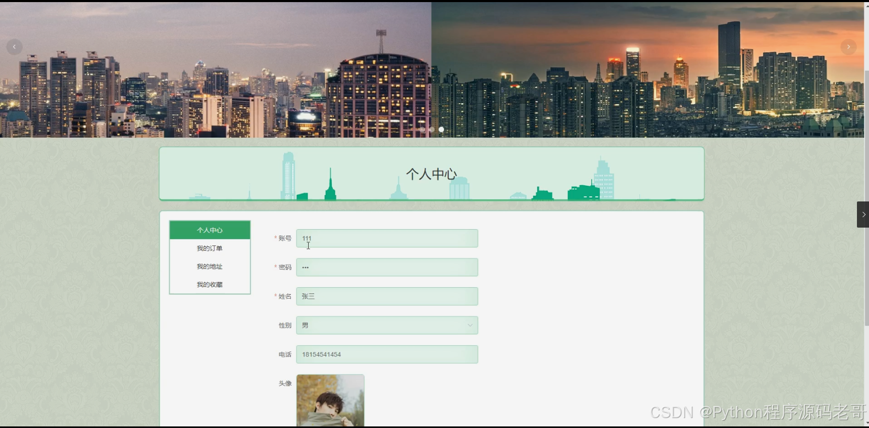Viewport: 869px width, 428px height.
Task: Open 我的收藏 sidebar menu item
Action: point(210,285)
